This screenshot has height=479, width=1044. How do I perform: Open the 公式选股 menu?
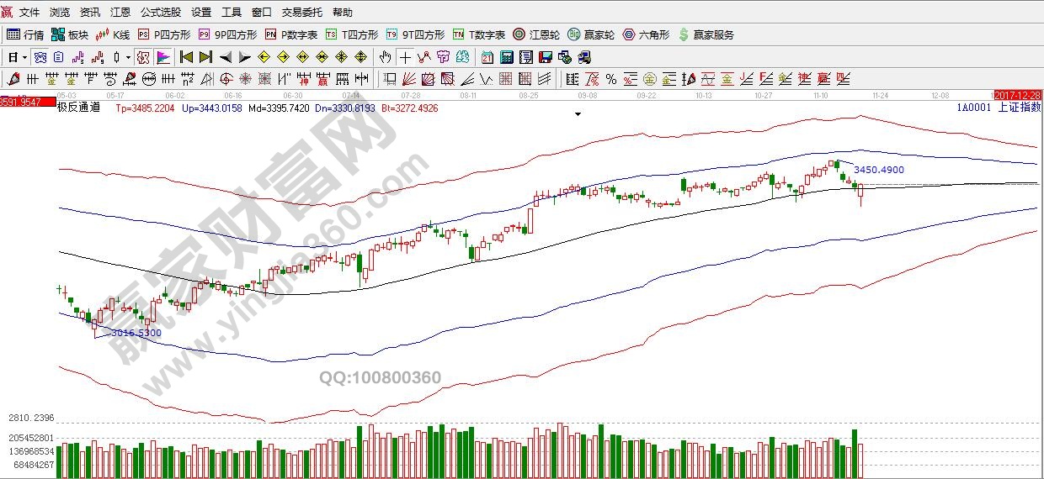click(160, 13)
